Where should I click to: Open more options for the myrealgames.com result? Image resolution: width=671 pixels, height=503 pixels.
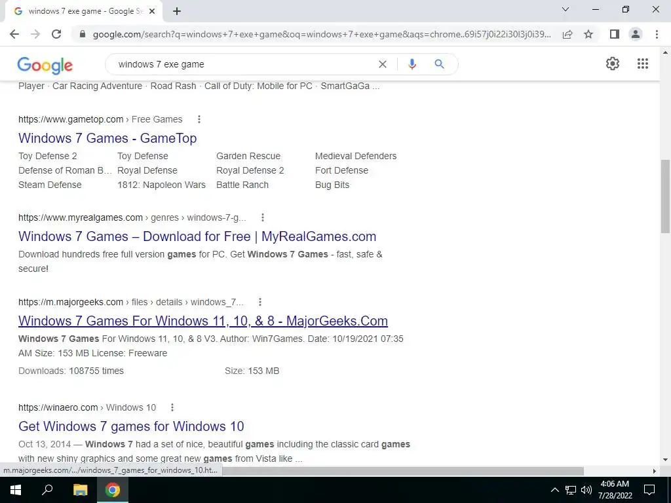263,217
